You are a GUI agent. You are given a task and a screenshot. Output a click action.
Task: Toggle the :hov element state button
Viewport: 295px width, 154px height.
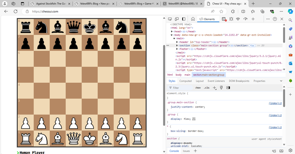[x=198, y=88]
